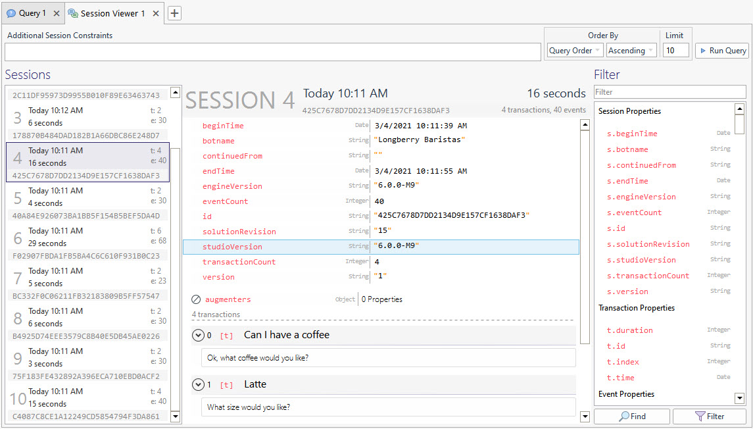Click the funnel icon on the Filter button
Screen dimensions: 753x429
click(700, 416)
